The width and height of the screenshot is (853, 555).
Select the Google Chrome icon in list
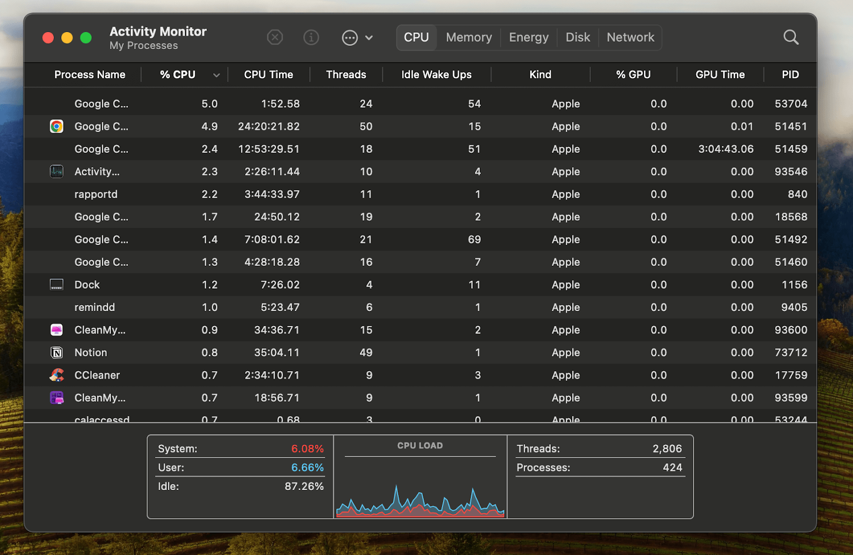(x=57, y=126)
